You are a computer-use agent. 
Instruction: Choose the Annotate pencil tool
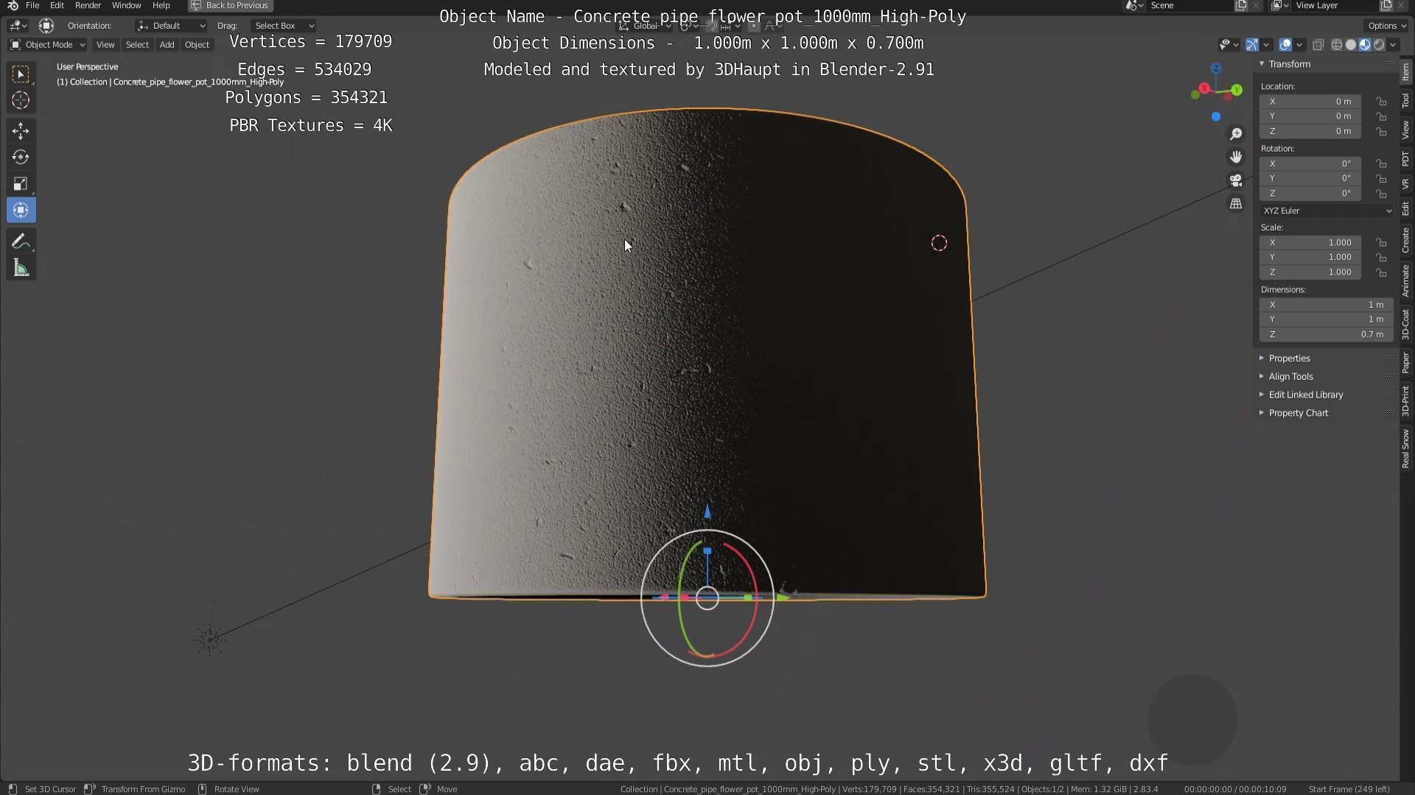tap(21, 241)
